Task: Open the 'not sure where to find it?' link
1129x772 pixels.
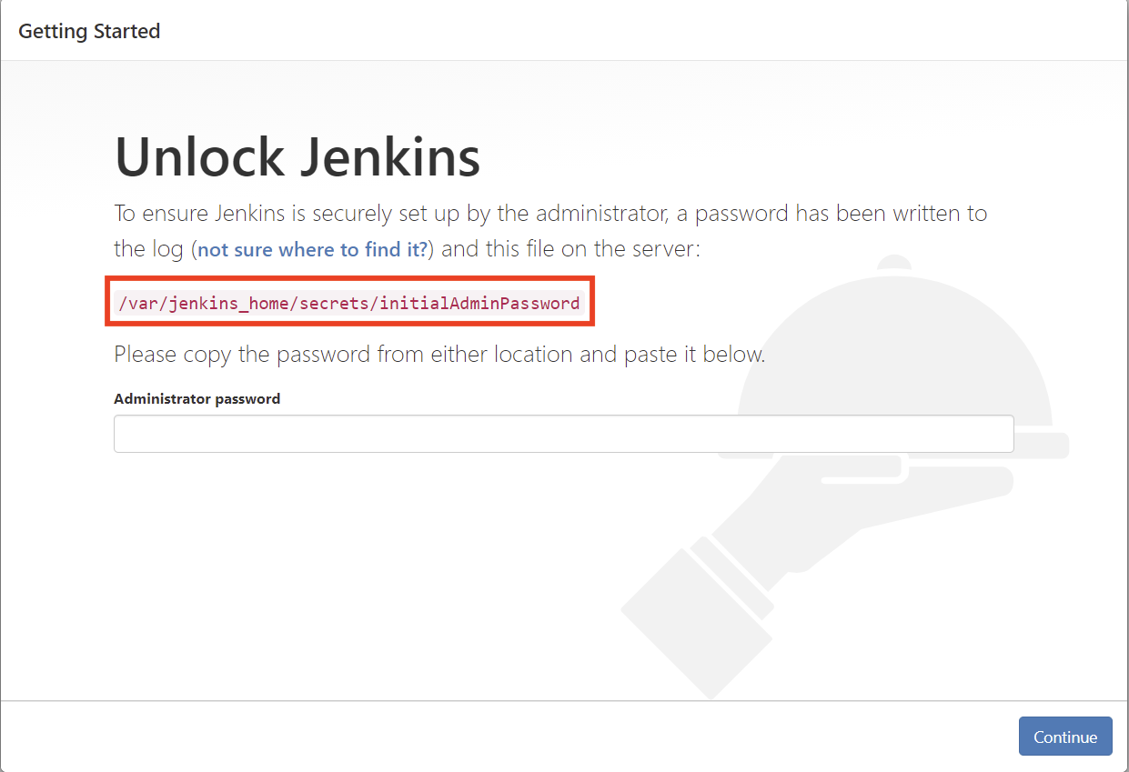Action: 312,249
